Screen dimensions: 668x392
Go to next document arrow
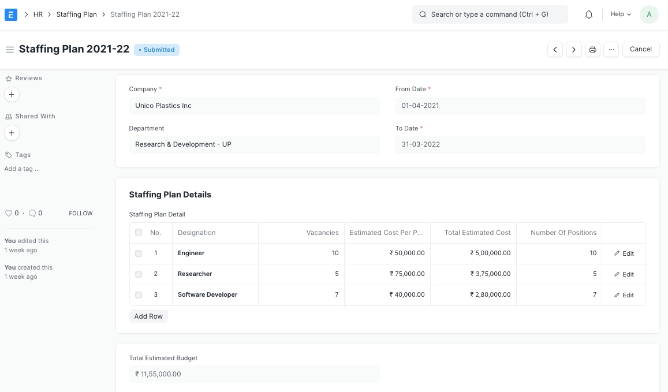point(573,50)
